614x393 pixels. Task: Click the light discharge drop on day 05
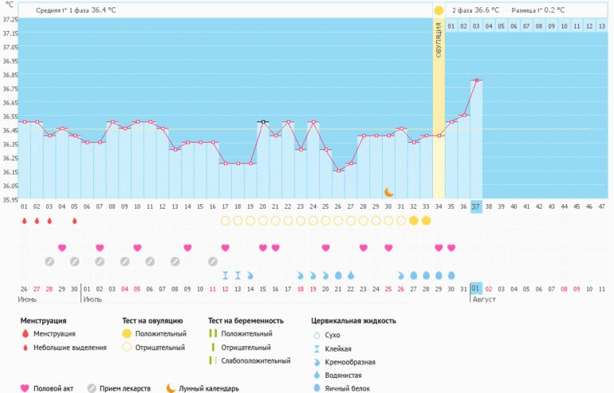pos(74,221)
